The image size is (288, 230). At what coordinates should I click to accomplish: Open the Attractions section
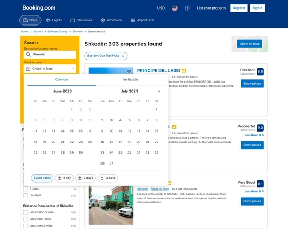click(x=111, y=20)
